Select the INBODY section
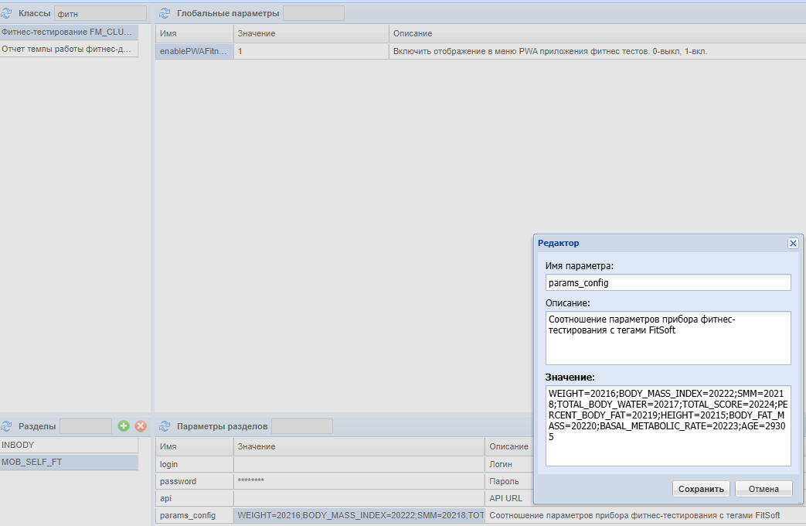The height and width of the screenshot is (526, 806). pos(69,446)
